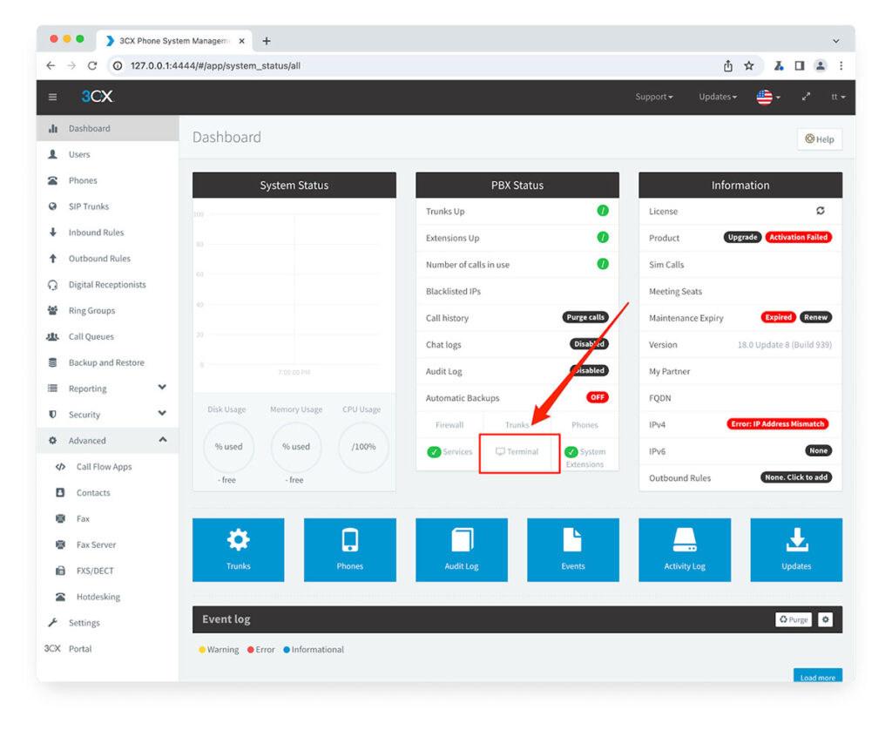Expand the Reporting section chevron
This screenshot has width=892, height=730.
tap(162, 388)
